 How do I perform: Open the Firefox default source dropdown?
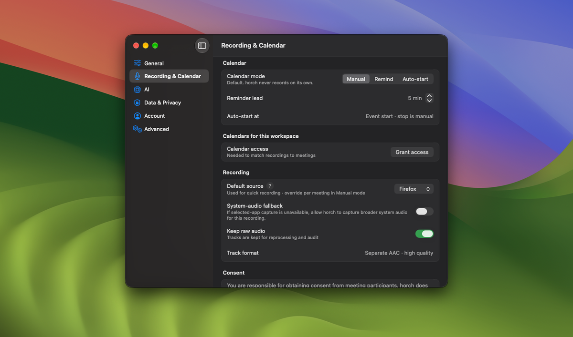414,189
